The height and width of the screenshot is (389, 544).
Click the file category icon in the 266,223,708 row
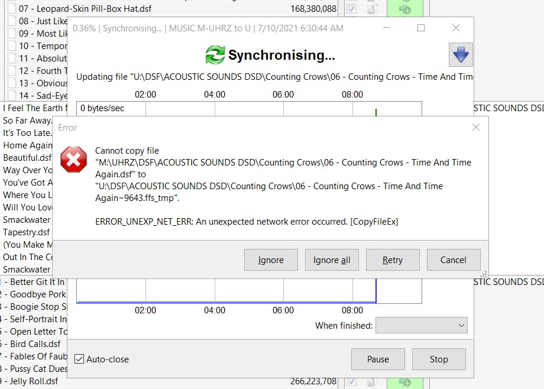click(x=373, y=382)
